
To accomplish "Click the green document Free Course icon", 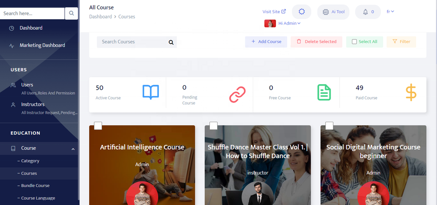I will tap(324, 92).
